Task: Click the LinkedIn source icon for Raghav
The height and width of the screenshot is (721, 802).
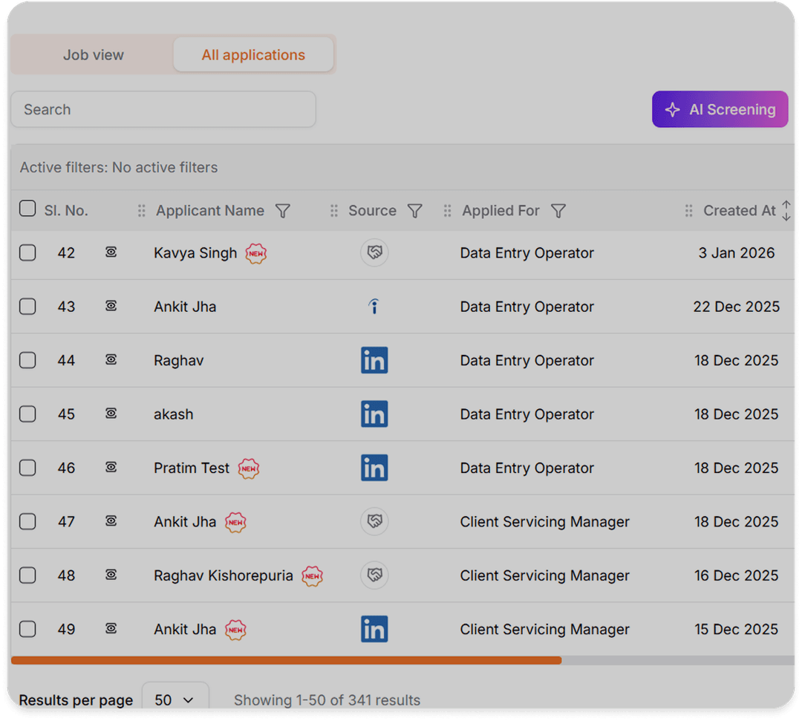Action: [374, 360]
